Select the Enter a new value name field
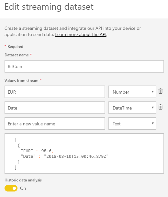The image size is (168, 197). [x=55, y=124]
